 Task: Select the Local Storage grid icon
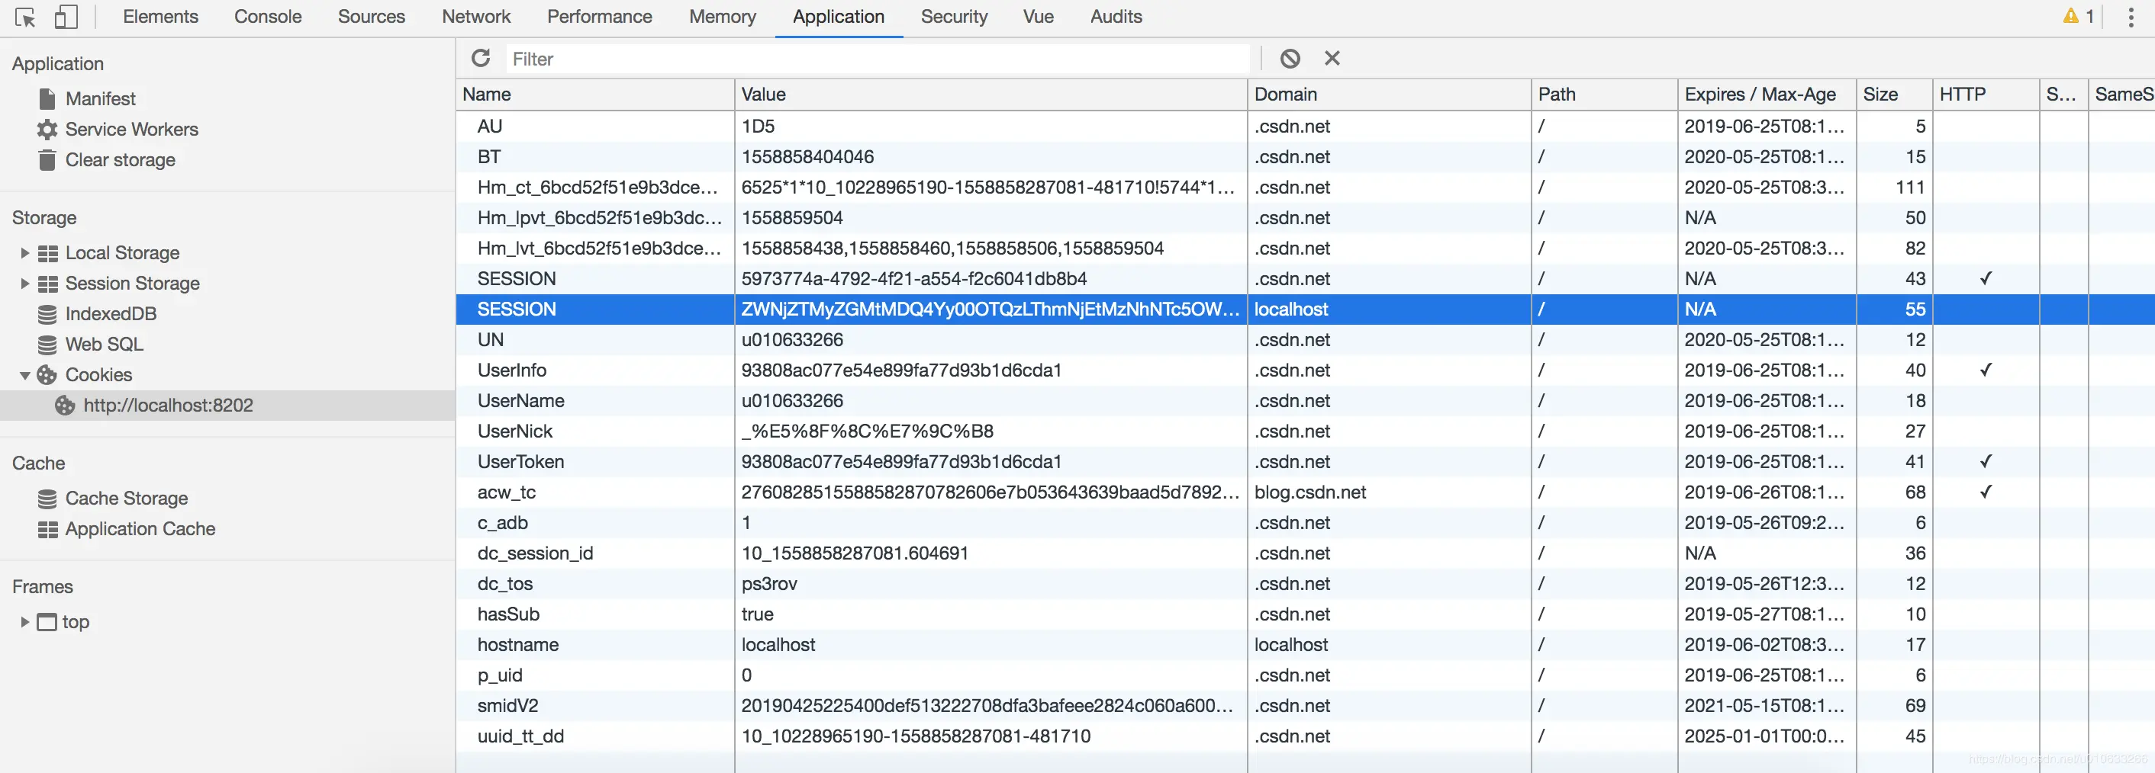(x=47, y=253)
